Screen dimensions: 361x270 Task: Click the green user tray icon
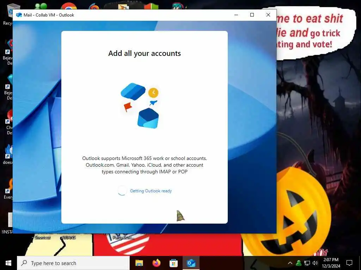[299, 263]
